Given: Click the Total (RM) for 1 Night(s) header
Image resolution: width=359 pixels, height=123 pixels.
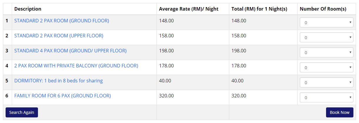Looking at the screenshot, I should click(x=259, y=9).
